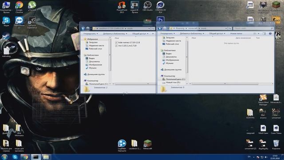This screenshot has width=284, height=160.
Task: Open the cauldron folder on the desktop
Action: pos(134,144)
